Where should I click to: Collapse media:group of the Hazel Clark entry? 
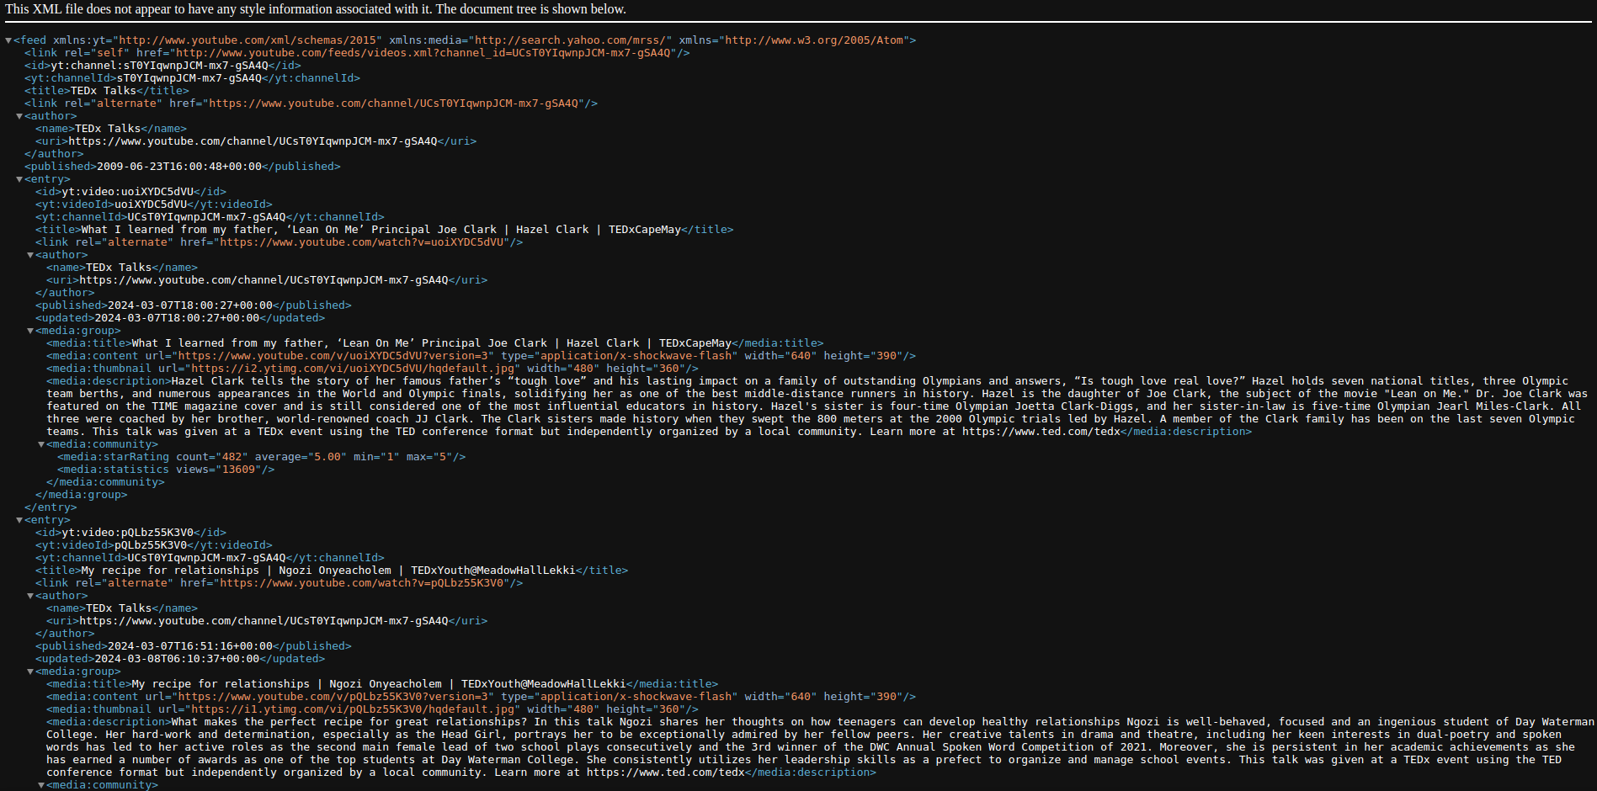[30, 331]
